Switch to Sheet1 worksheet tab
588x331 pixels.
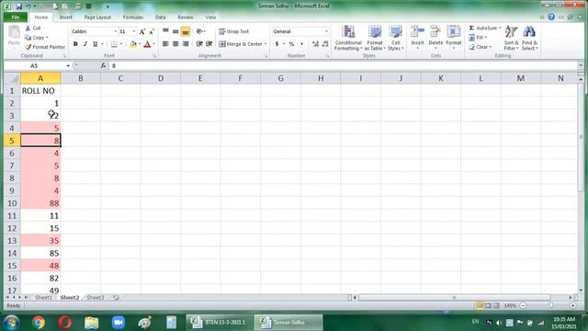click(43, 298)
